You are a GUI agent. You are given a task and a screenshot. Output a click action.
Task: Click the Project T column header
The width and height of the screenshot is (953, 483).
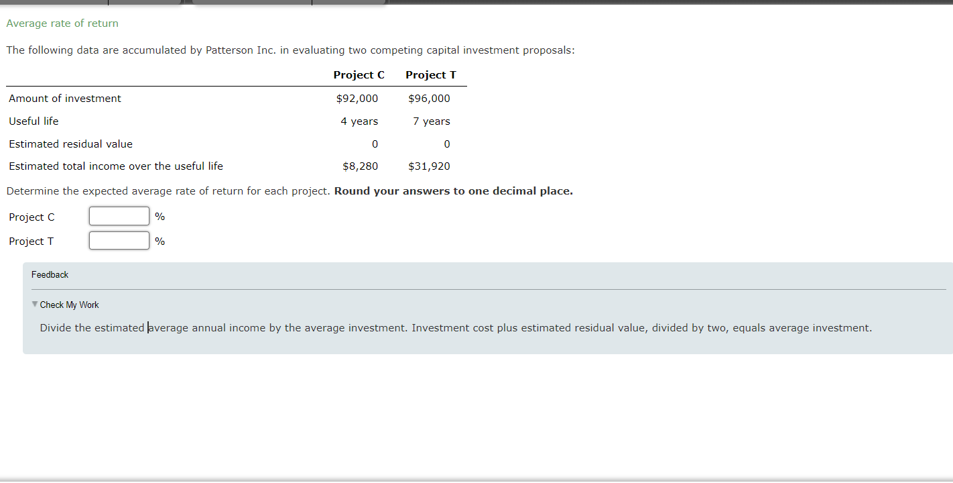point(430,74)
